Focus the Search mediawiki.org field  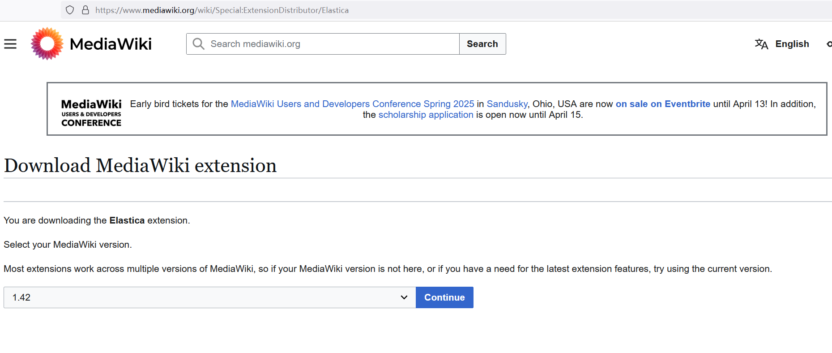point(323,44)
